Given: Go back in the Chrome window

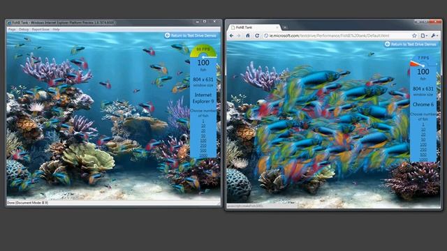Looking at the screenshot, I should (x=231, y=36).
